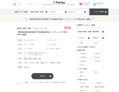Image resolution: width=119 pixels, height=92 pixels.
Task: Click the 東京都 venue link
Action: point(26,59)
